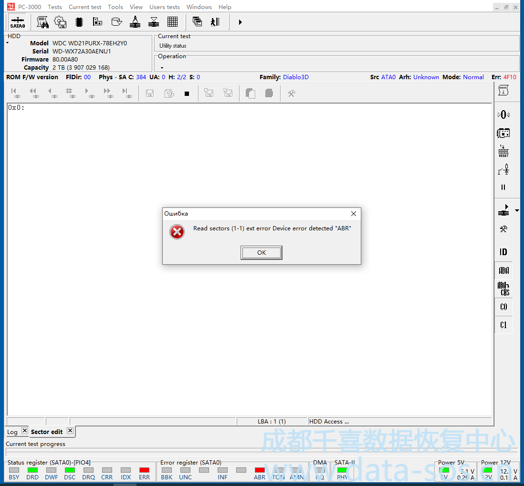
Task: Open the Tests menu
Action: click(x=55, y=7)
